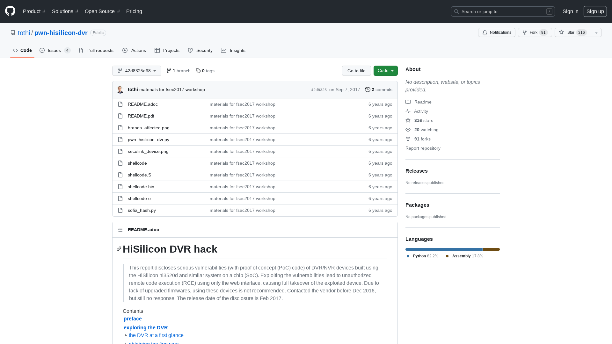
Task: Open the README.adoc header file name
Action: tap(143, 230)
